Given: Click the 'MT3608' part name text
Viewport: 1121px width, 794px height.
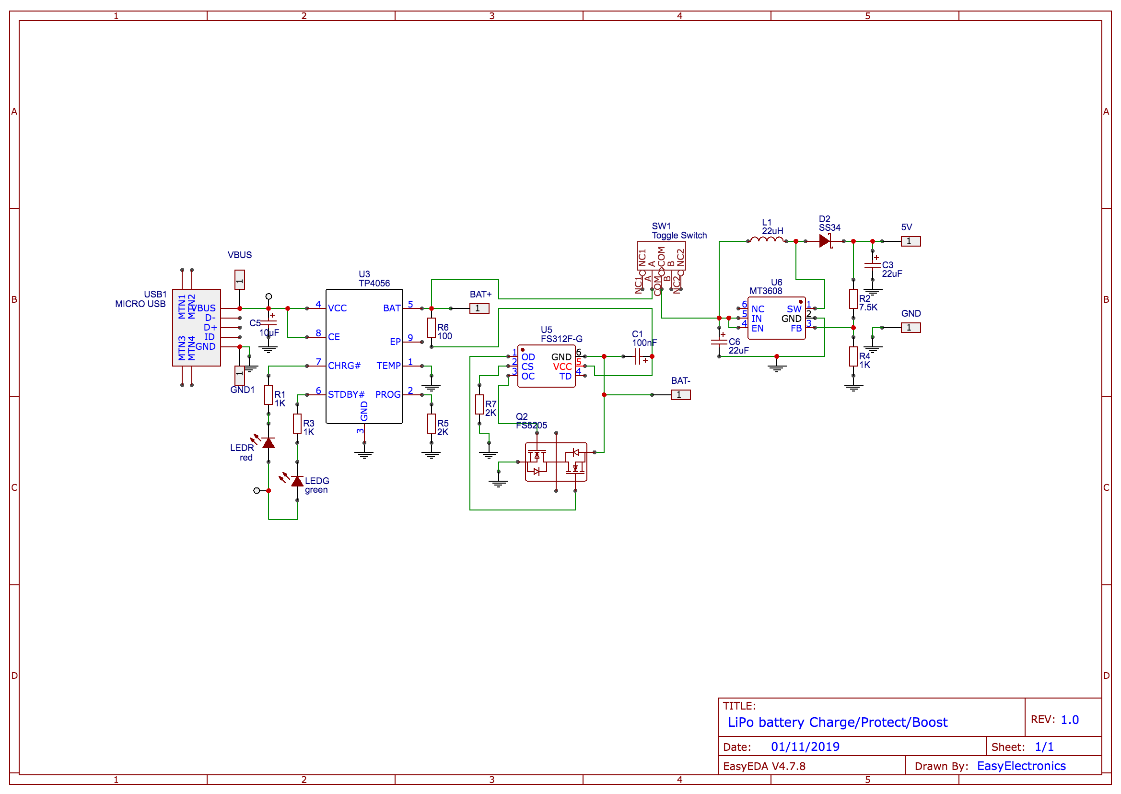Looking at the screenshot, I should tap(766, 291).
